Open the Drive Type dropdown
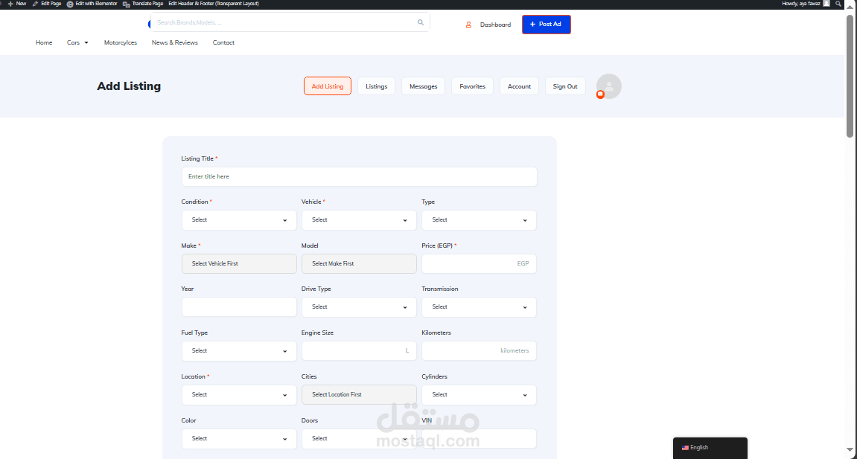This screenshot has width=857, height=459. point(359,307)
